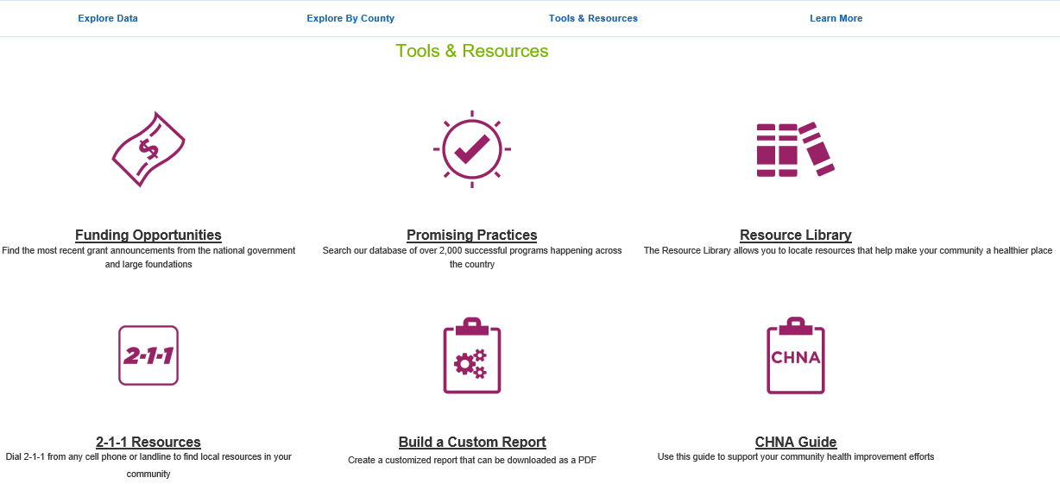Screen dimensions: 1060x484
Task: Click text 'Use this guide to support' description
Action: pyautogui.click(x=796, y=456)
